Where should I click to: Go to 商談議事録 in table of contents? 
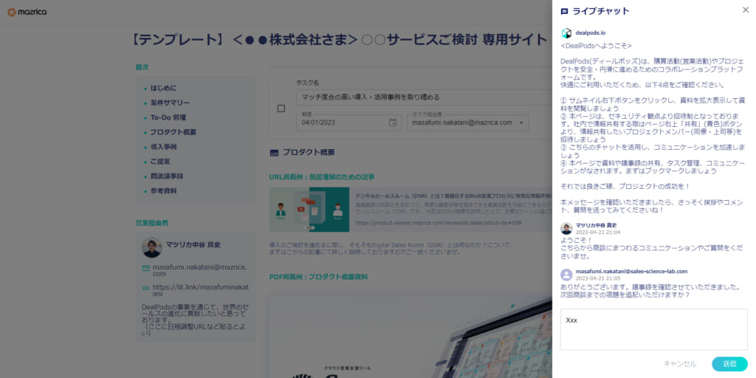pos(167,176)
